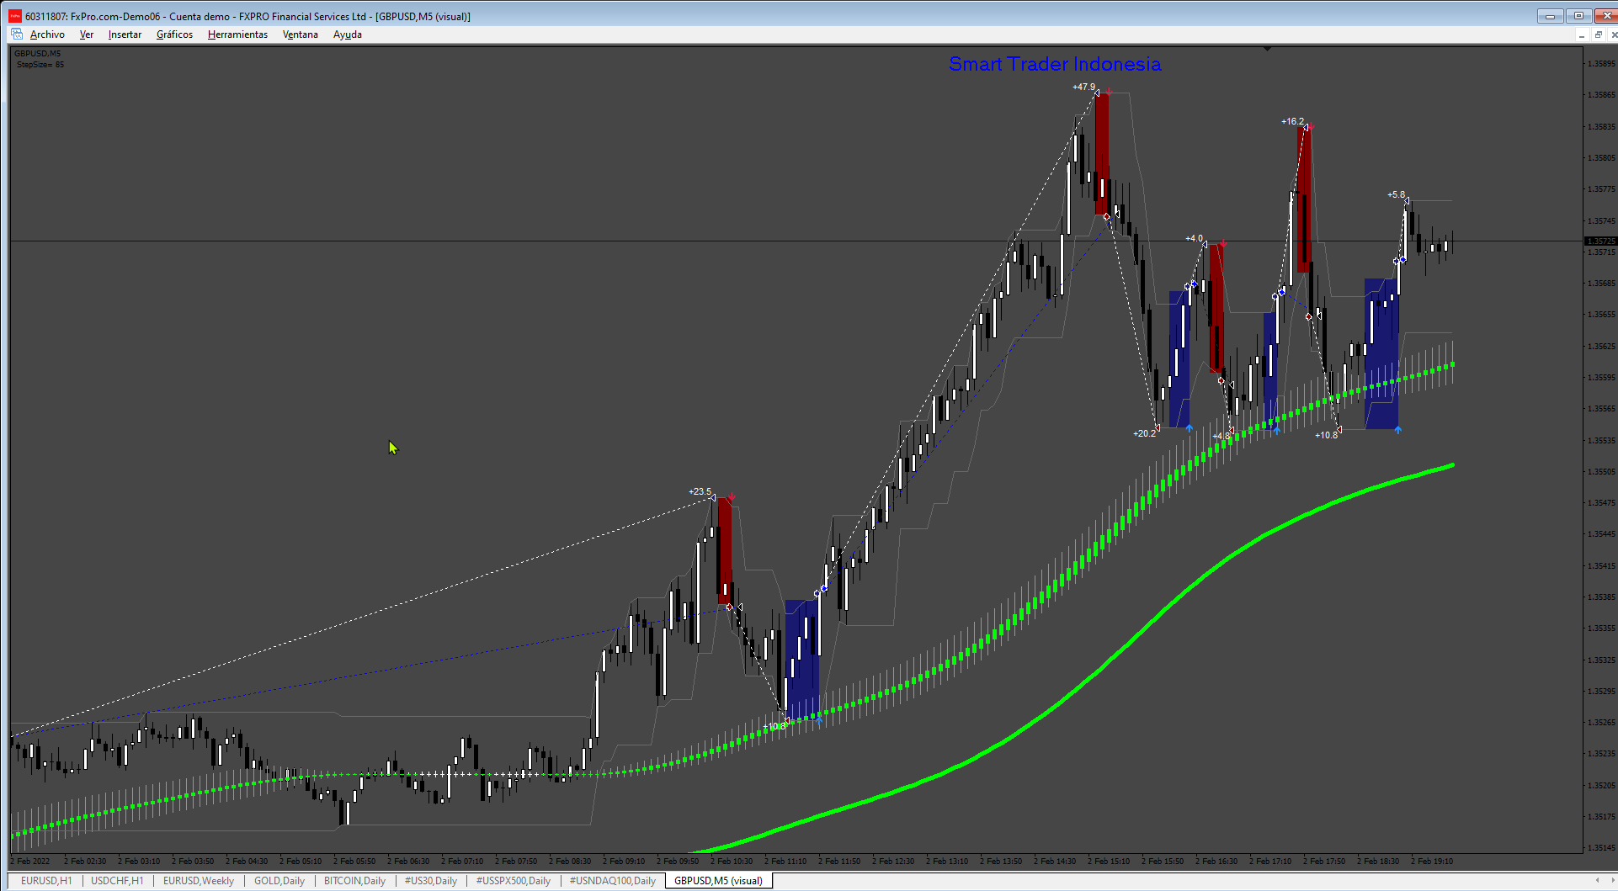Click the chart shift triangle marker at top
The height and width of the screenshot is (891, 1618).
point(1267,49)
